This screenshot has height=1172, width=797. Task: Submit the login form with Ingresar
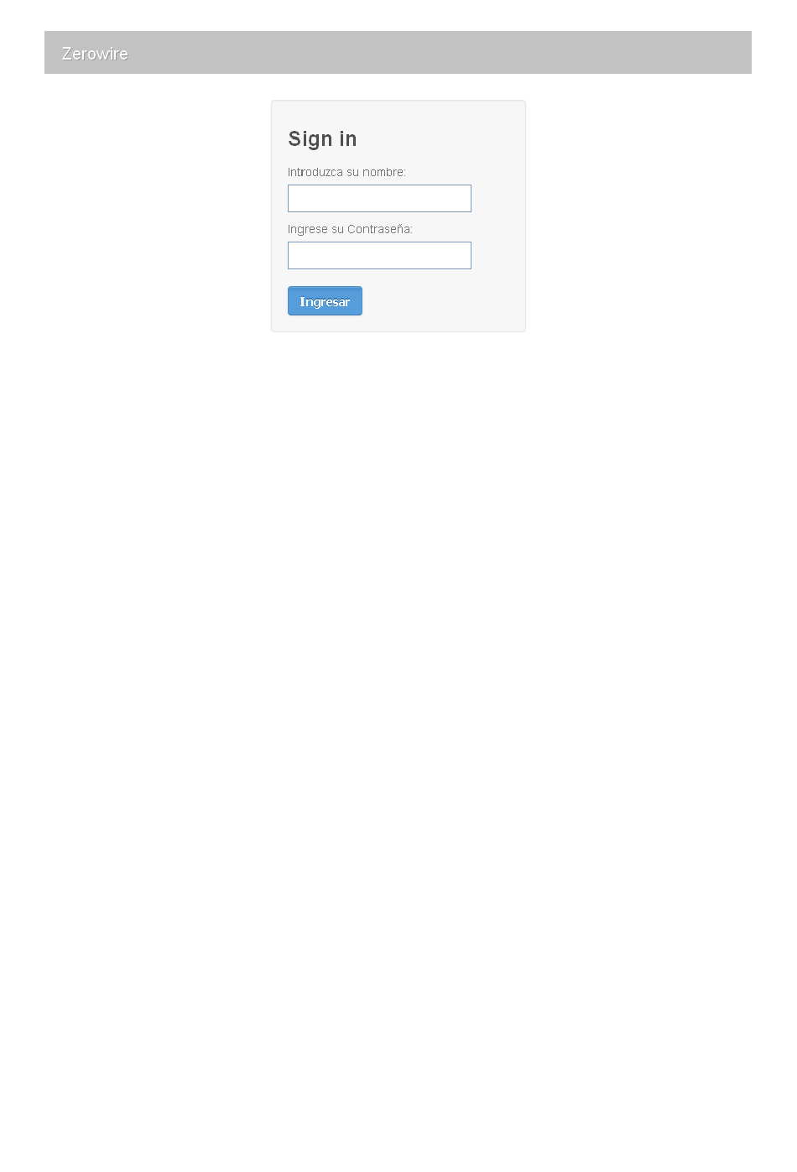(x=325, y=301)
